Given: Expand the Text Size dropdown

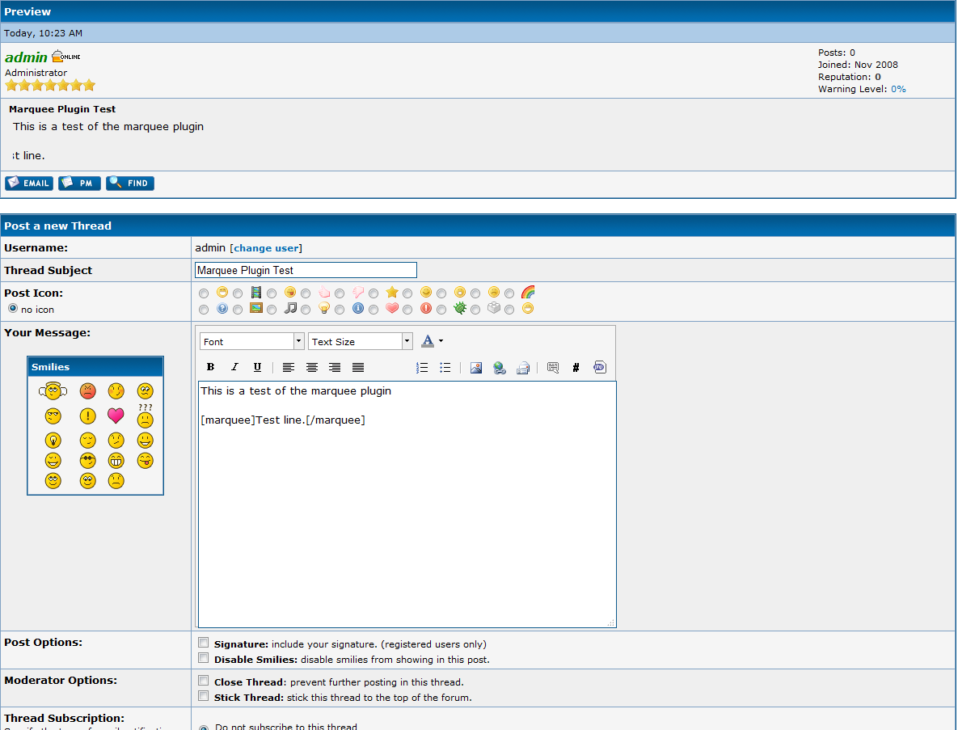Looking at the screenshot, I should point(361,341).
